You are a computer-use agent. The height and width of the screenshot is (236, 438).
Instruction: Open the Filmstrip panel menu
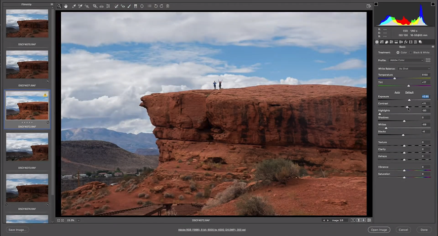52,4
